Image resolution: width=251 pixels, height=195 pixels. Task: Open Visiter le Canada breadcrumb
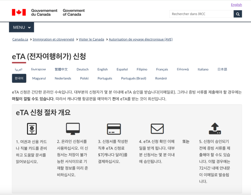click(x=92, y=40)
